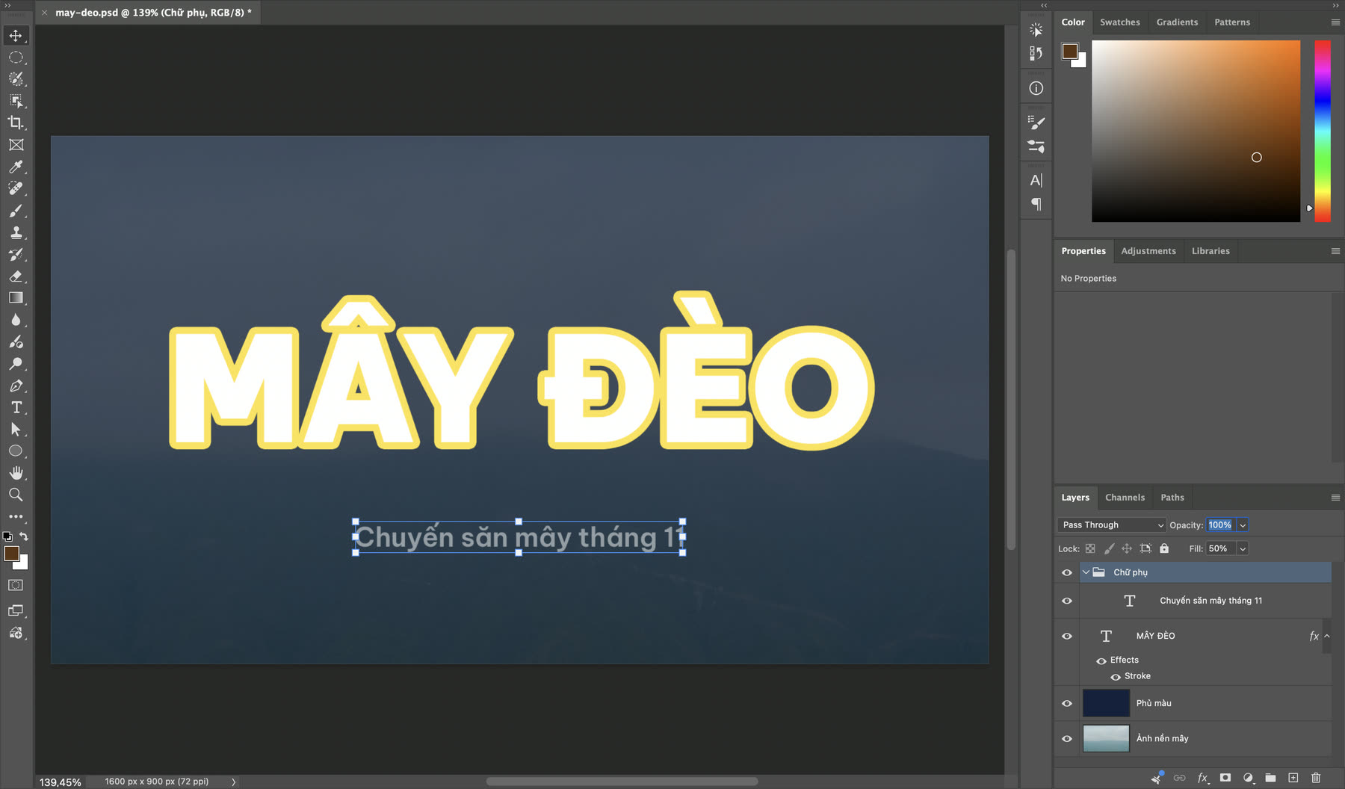Select the Crop tool
1345x789 pixels.
point(16,123)
